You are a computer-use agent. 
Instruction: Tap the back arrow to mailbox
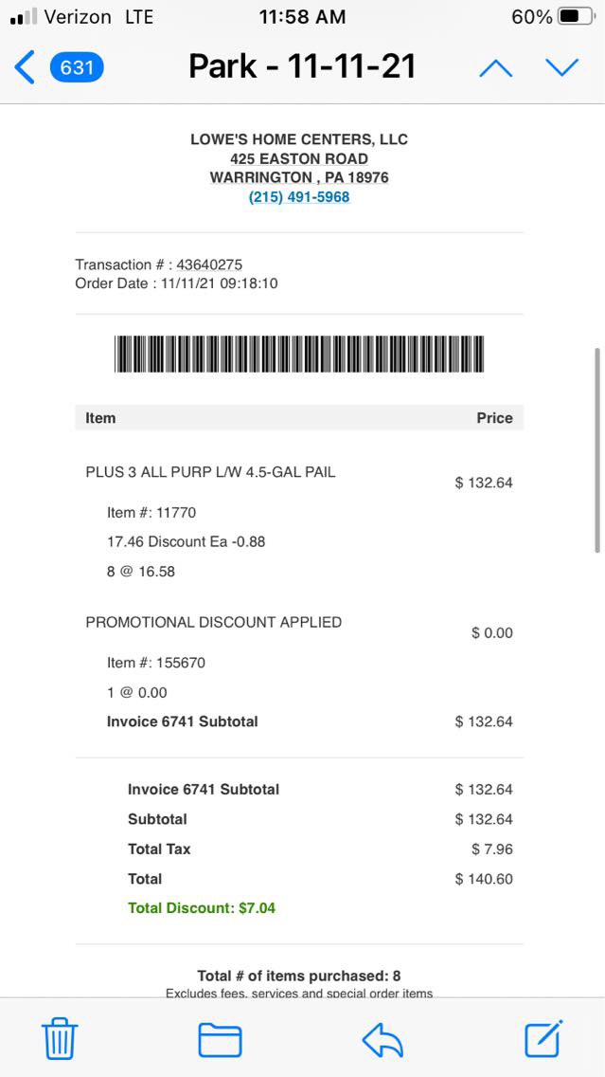[x=25, y=67]
